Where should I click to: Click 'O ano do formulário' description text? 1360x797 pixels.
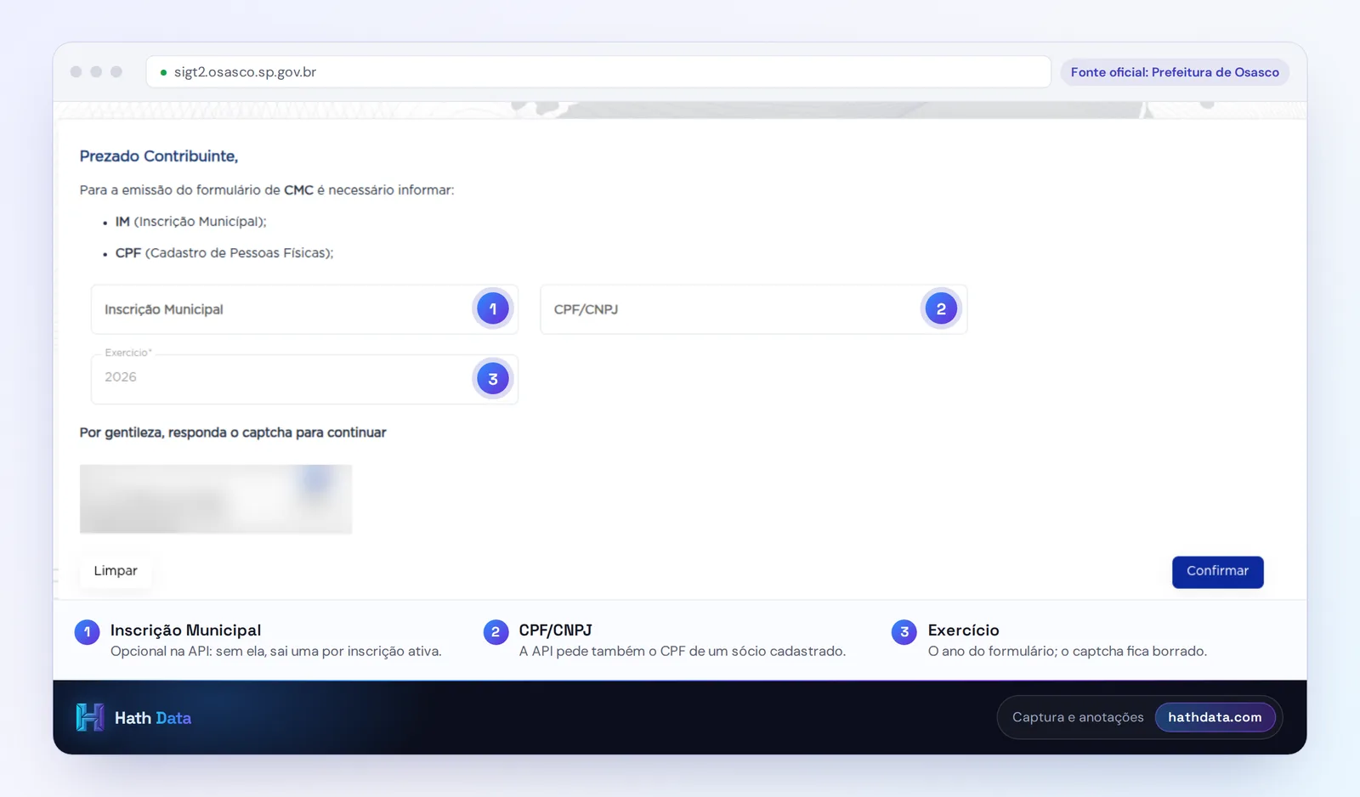pyautogui.click(x=1068, y=652)
